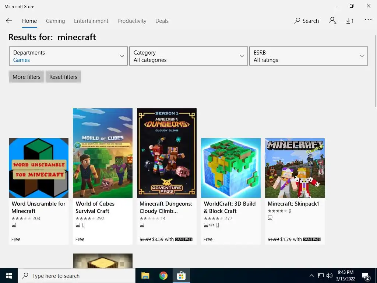Open Word Unscramble for Minecraft title

(x=38, y=207)
